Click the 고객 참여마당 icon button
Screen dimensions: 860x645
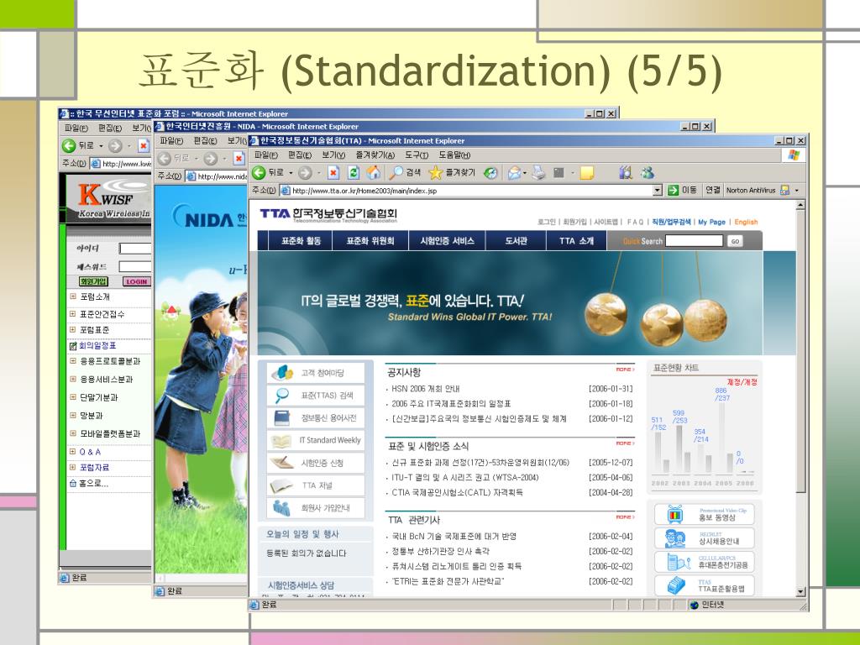pos(316,373)
